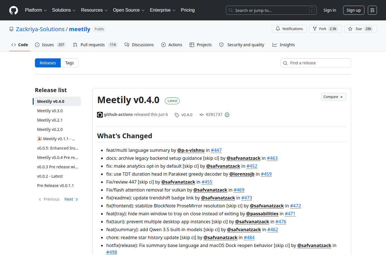Screen dimensions: 386x255
Task: Click the github-actions avatar icon
Action: point(100,115)
